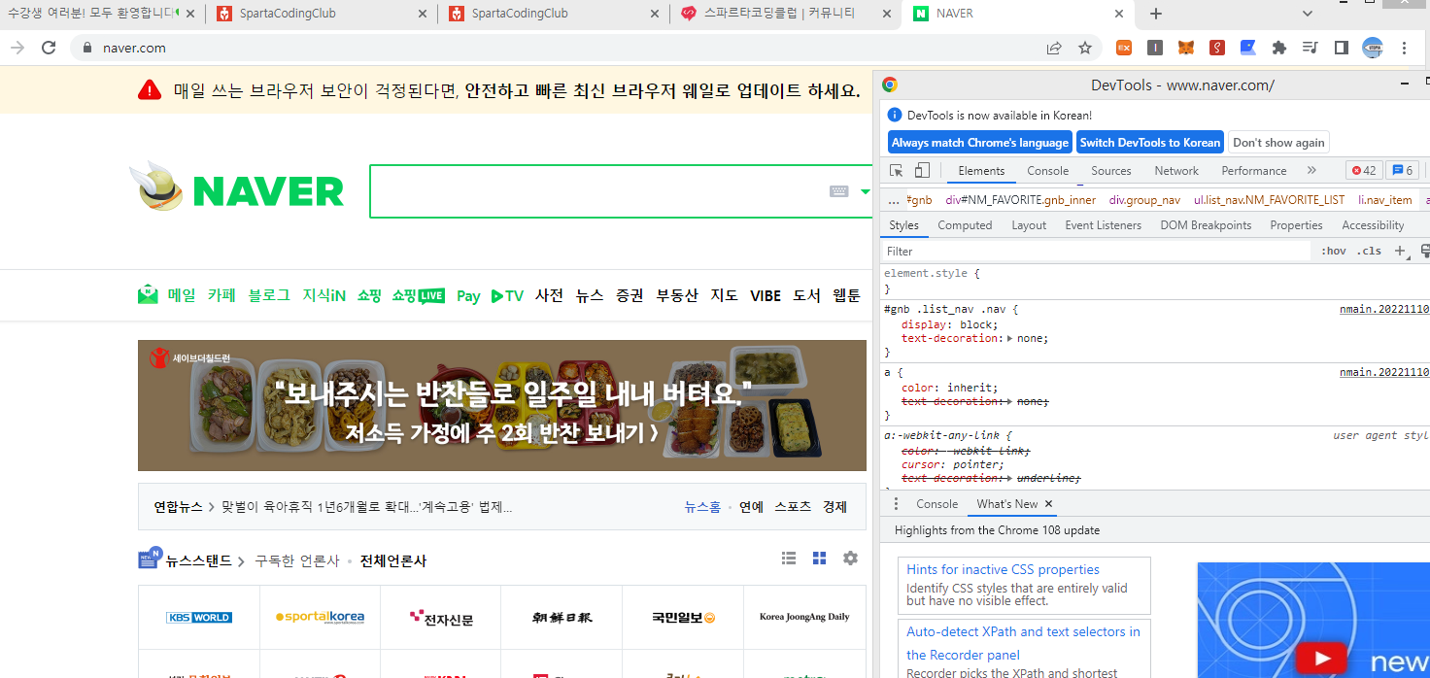Image resolution: width=1430 pixels, height=678 pixels.
Task: Toggle the device toolbar icon in DevTools
Action: pyautogui.click(x=922, y=171)
